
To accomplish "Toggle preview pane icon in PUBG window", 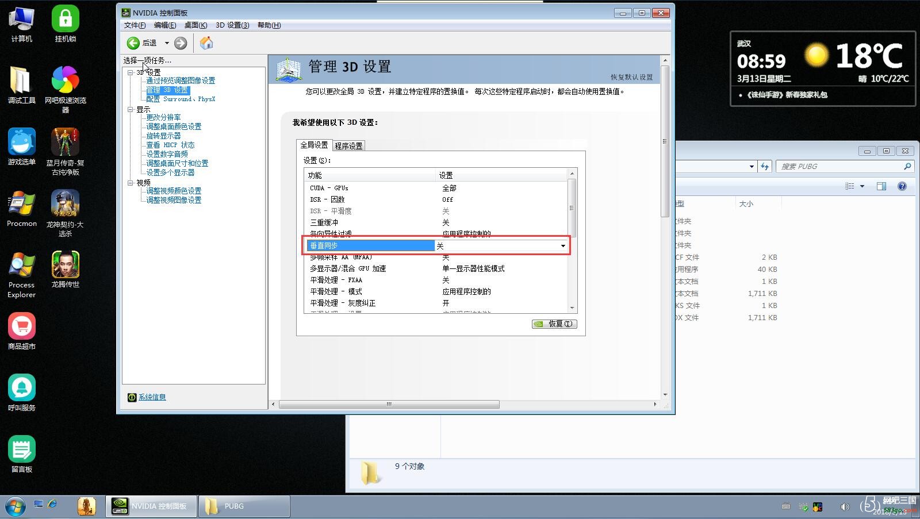I will pos(881,186).
